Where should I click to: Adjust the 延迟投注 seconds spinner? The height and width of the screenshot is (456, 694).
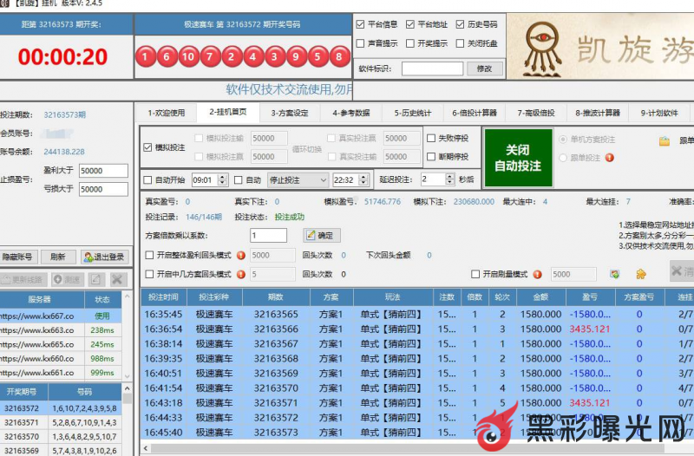pyautogui.click(x=449, y=179)
